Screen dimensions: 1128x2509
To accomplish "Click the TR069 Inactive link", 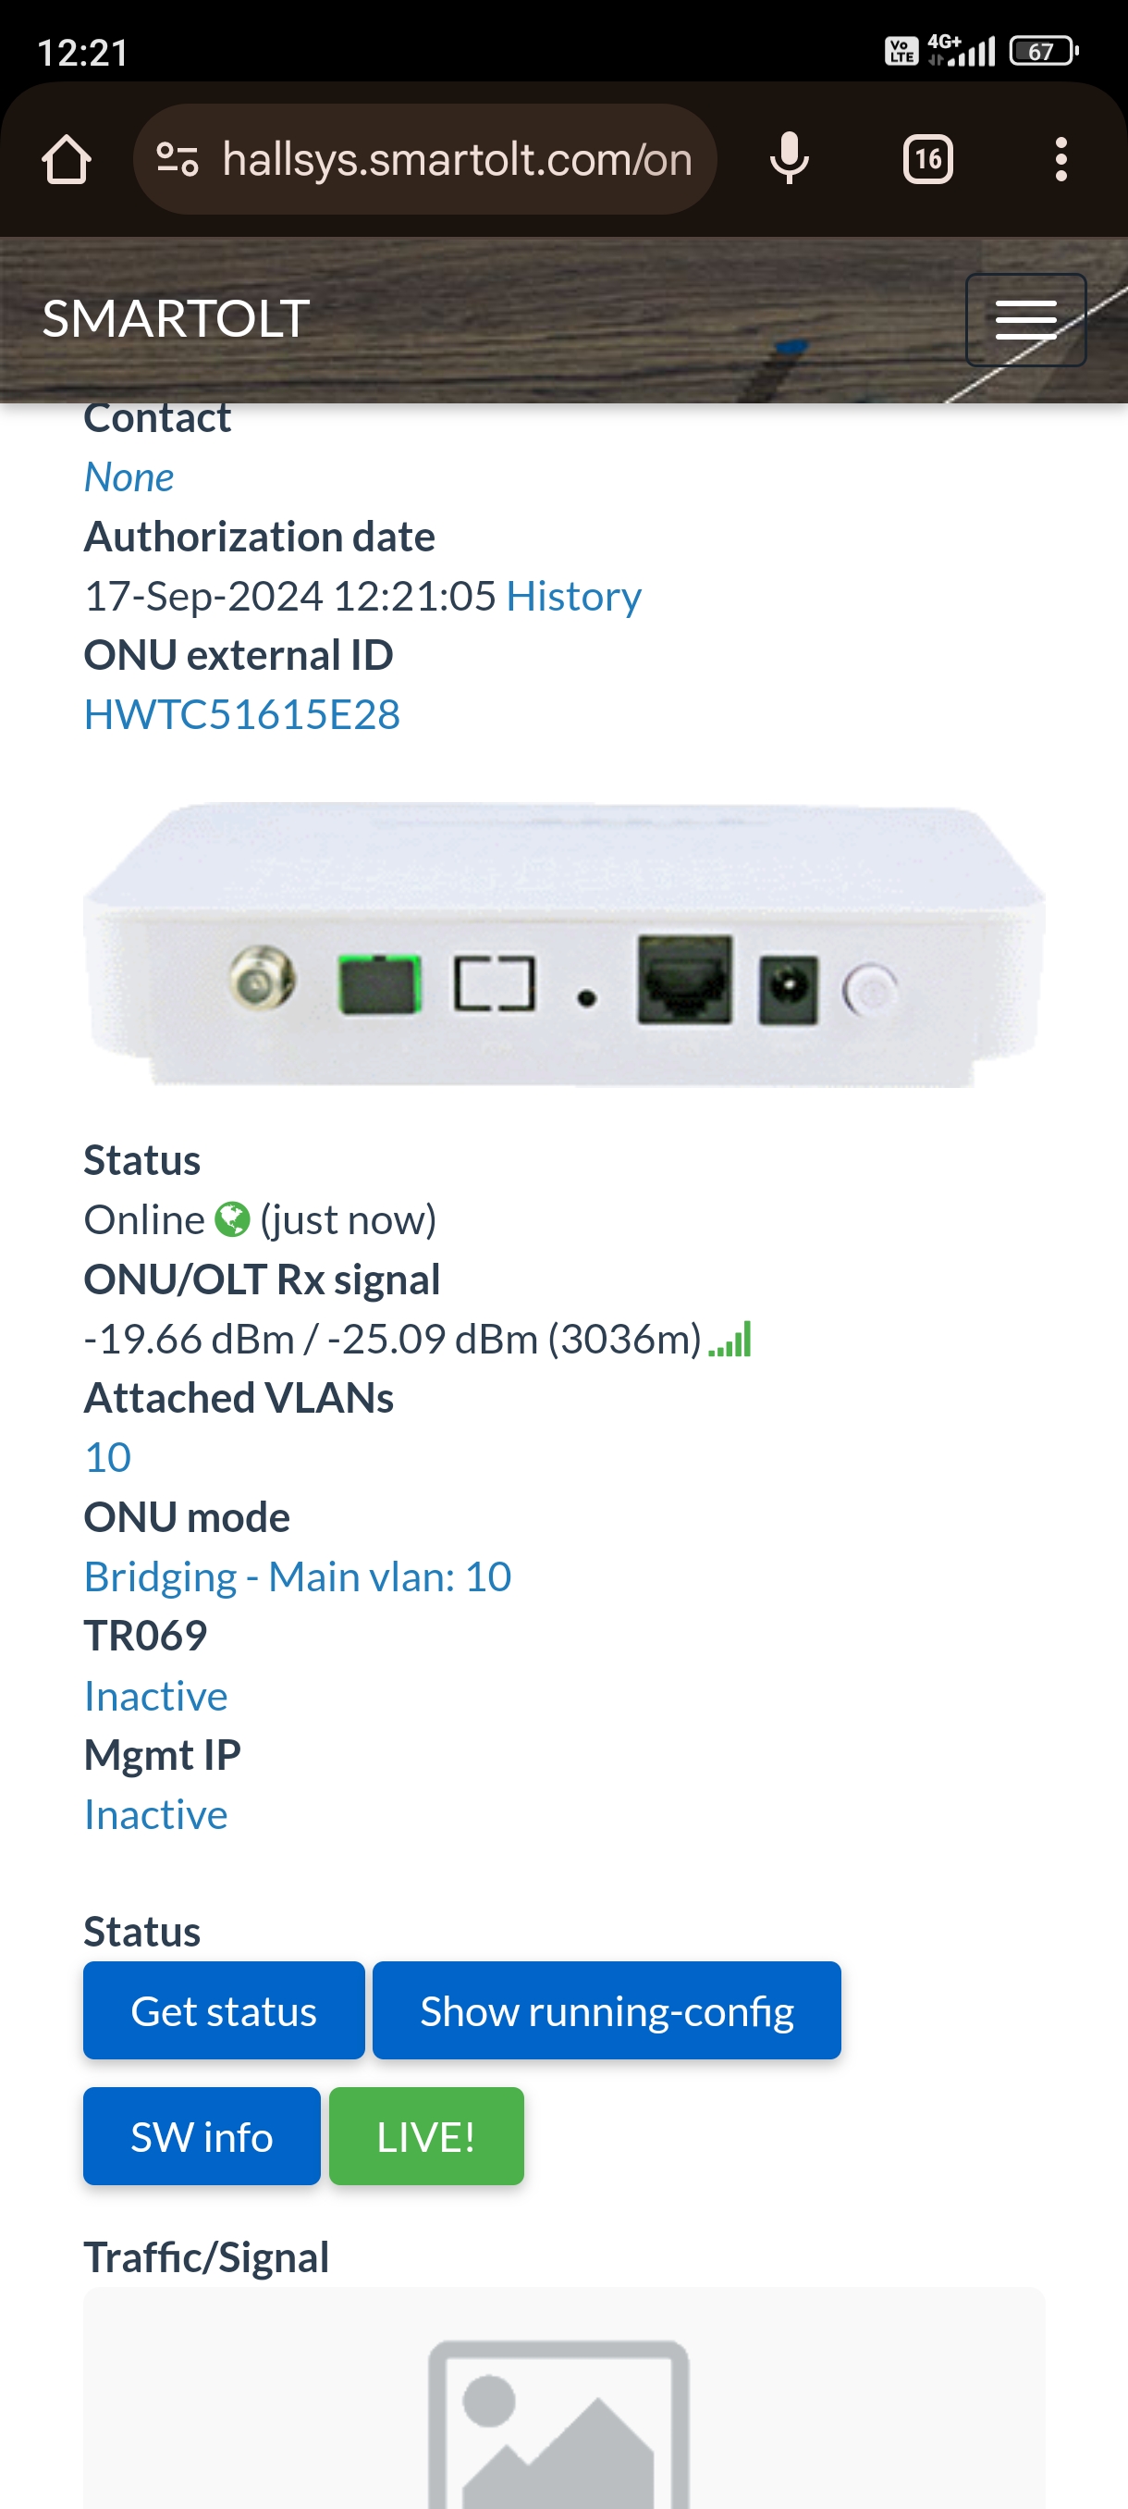I will [x=155, y=1696].
